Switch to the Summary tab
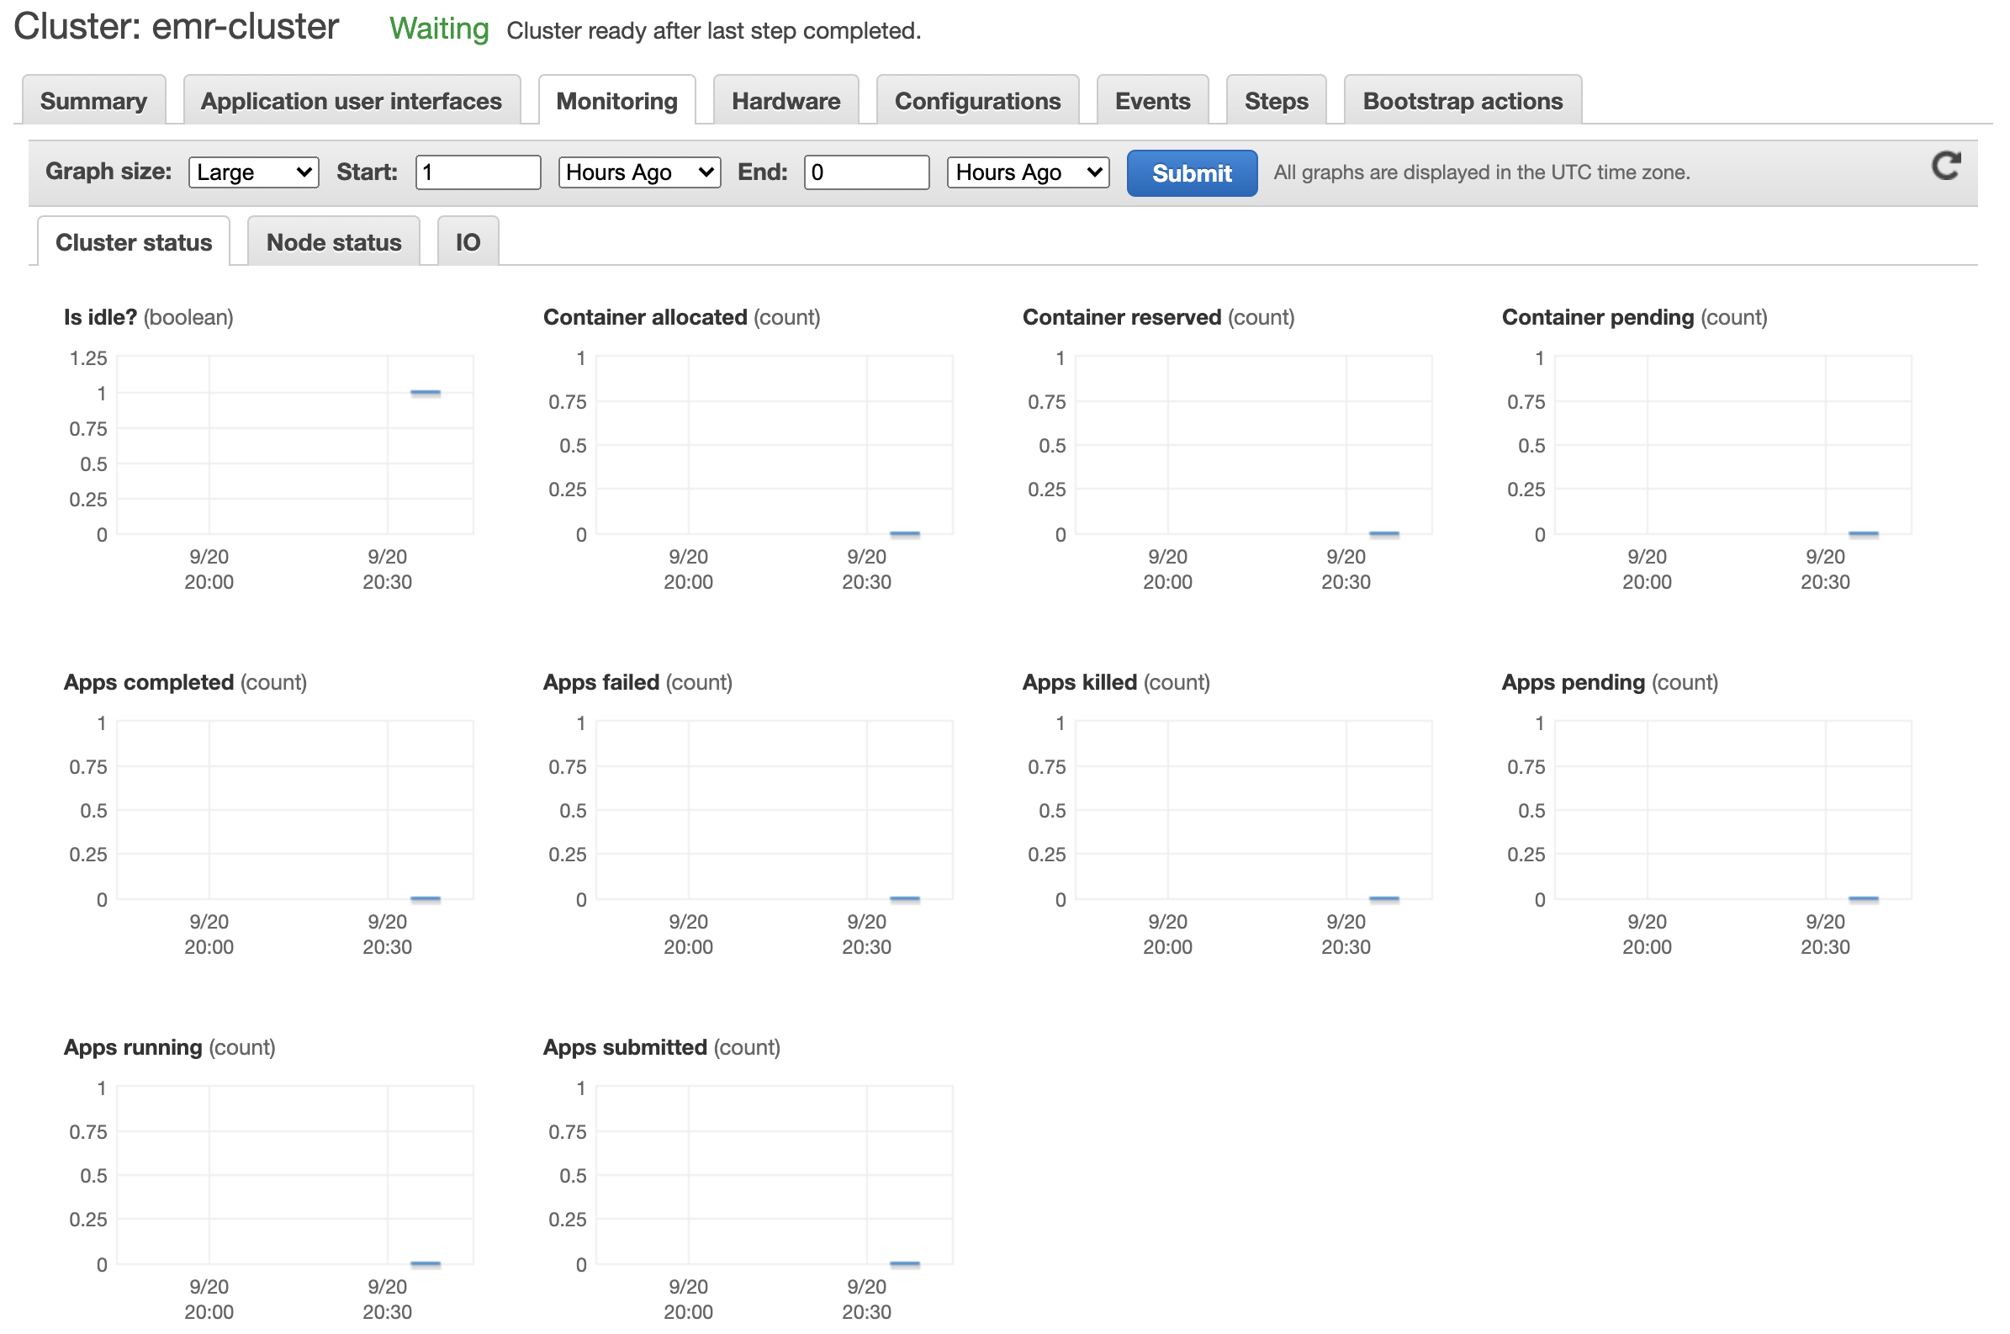The width and height of the screenshot is (2010, 1334). 93,101
